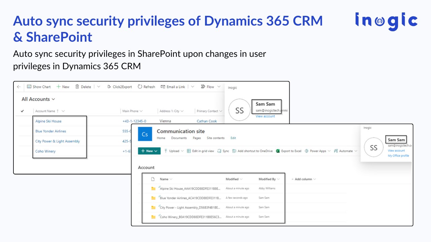Viewport: 431px width, 242px height.
Task: Click the Communication site title
Action: tap(181, 131)
